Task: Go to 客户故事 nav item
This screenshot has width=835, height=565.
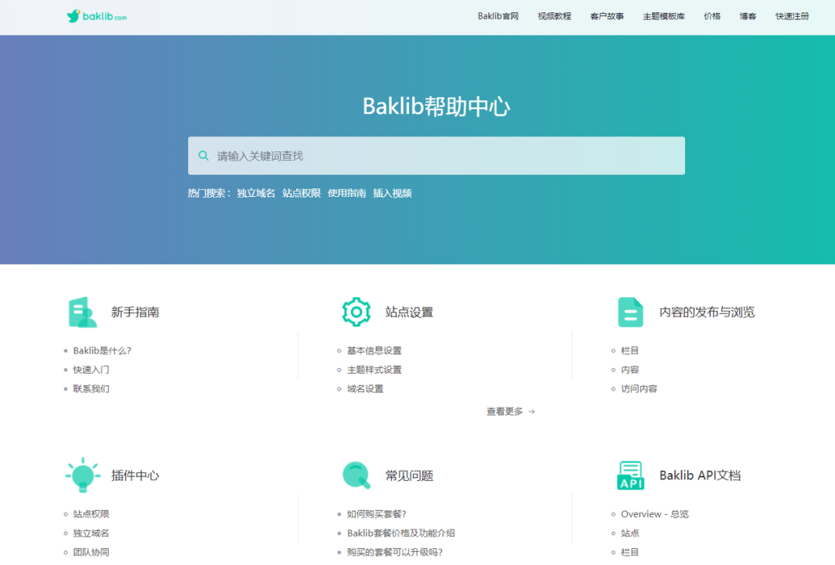Action: tap(607, 16)
